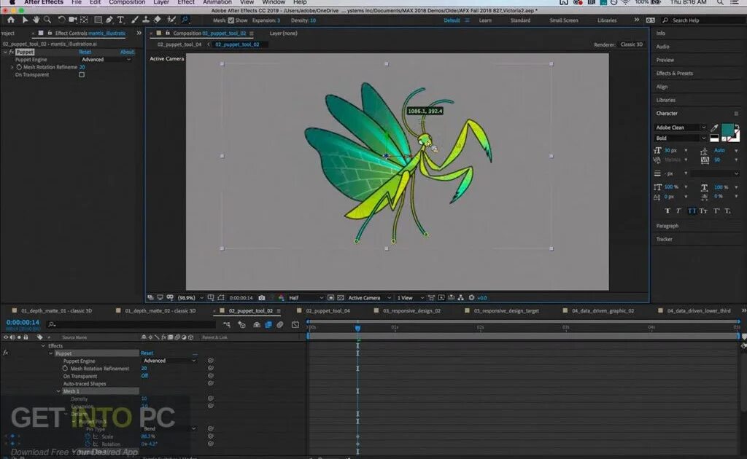Screen dimensions: 747x459
Task: Open the Effect menu
Action: pos(186,2)
